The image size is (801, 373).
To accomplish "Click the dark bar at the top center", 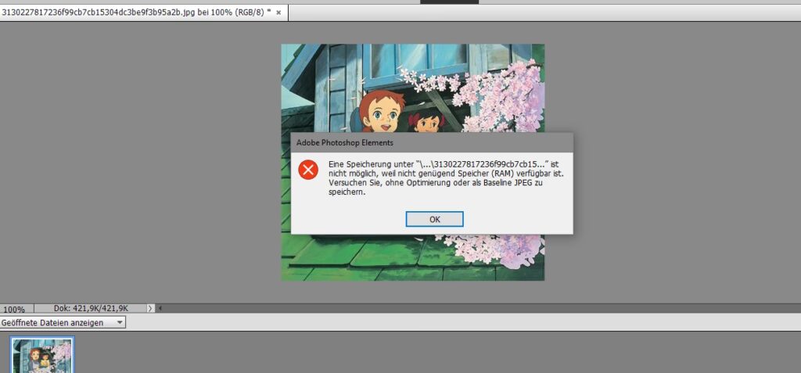I will (x=449, y=2).
